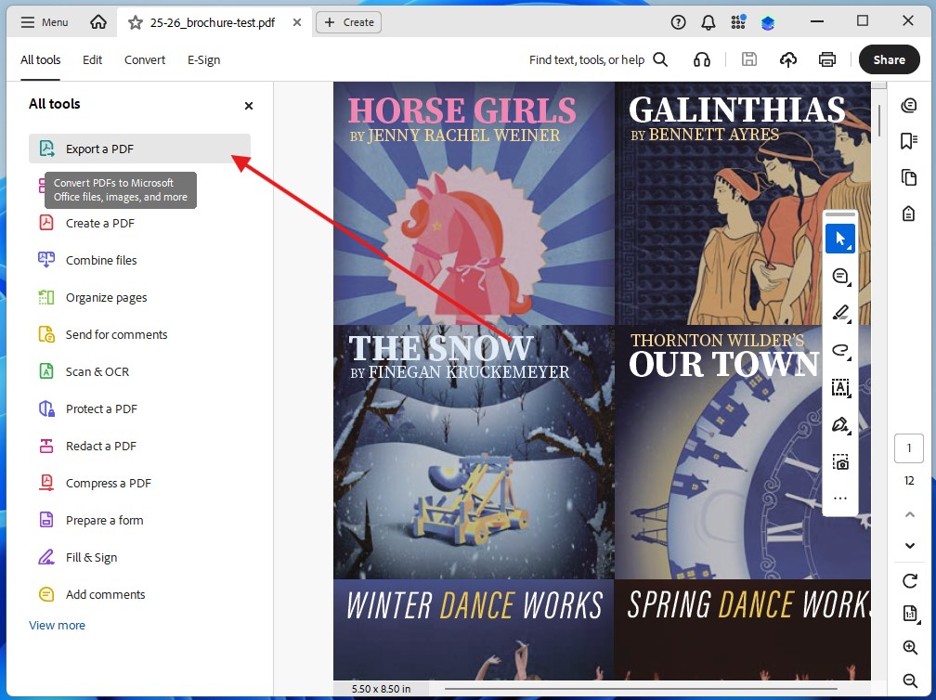Select the freehand Draw tool
Image resolution: width=936 pixels, height=700 pixels.
[840, 350]
